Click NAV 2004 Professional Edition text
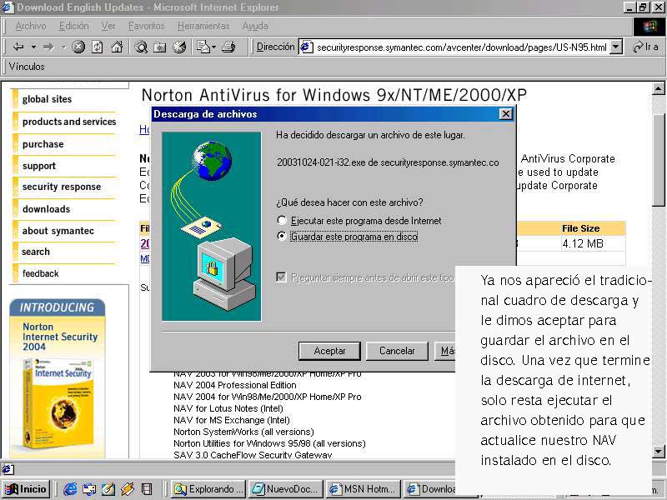Screen dimensions: 667x500 pos(235,385)
